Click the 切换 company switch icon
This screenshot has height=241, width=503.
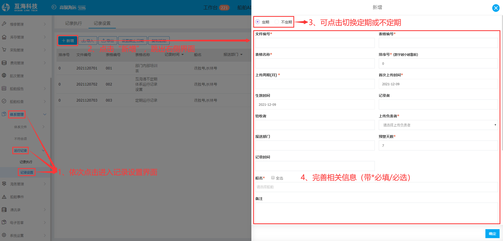tap(82, 8)
